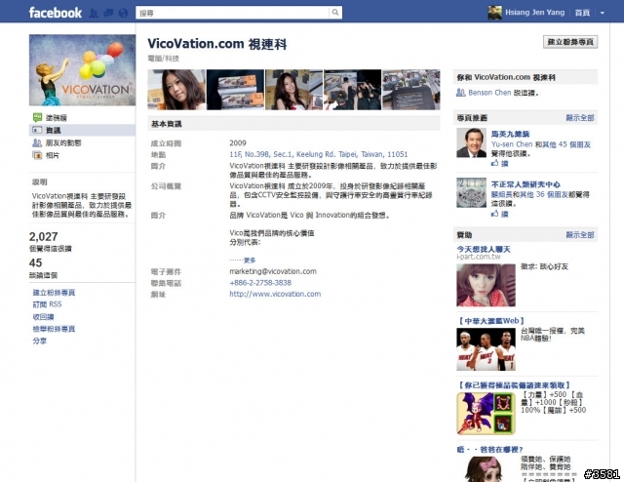
Task: Click marketing@vicovation.com email text
Action: (273, 271)
